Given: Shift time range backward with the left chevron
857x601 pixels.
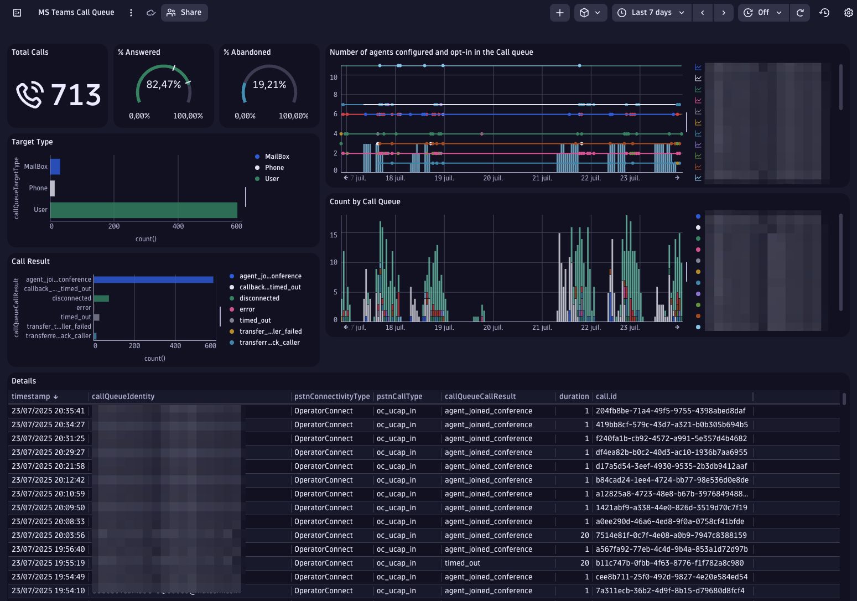Looking at the screenshot, I should [x=703, y=12].
